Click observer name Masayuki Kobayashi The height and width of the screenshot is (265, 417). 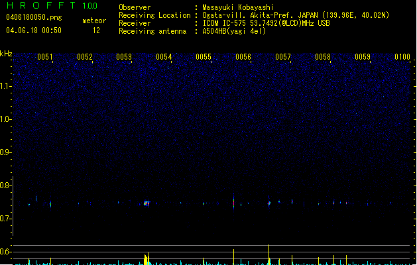(x=238, y=7)
